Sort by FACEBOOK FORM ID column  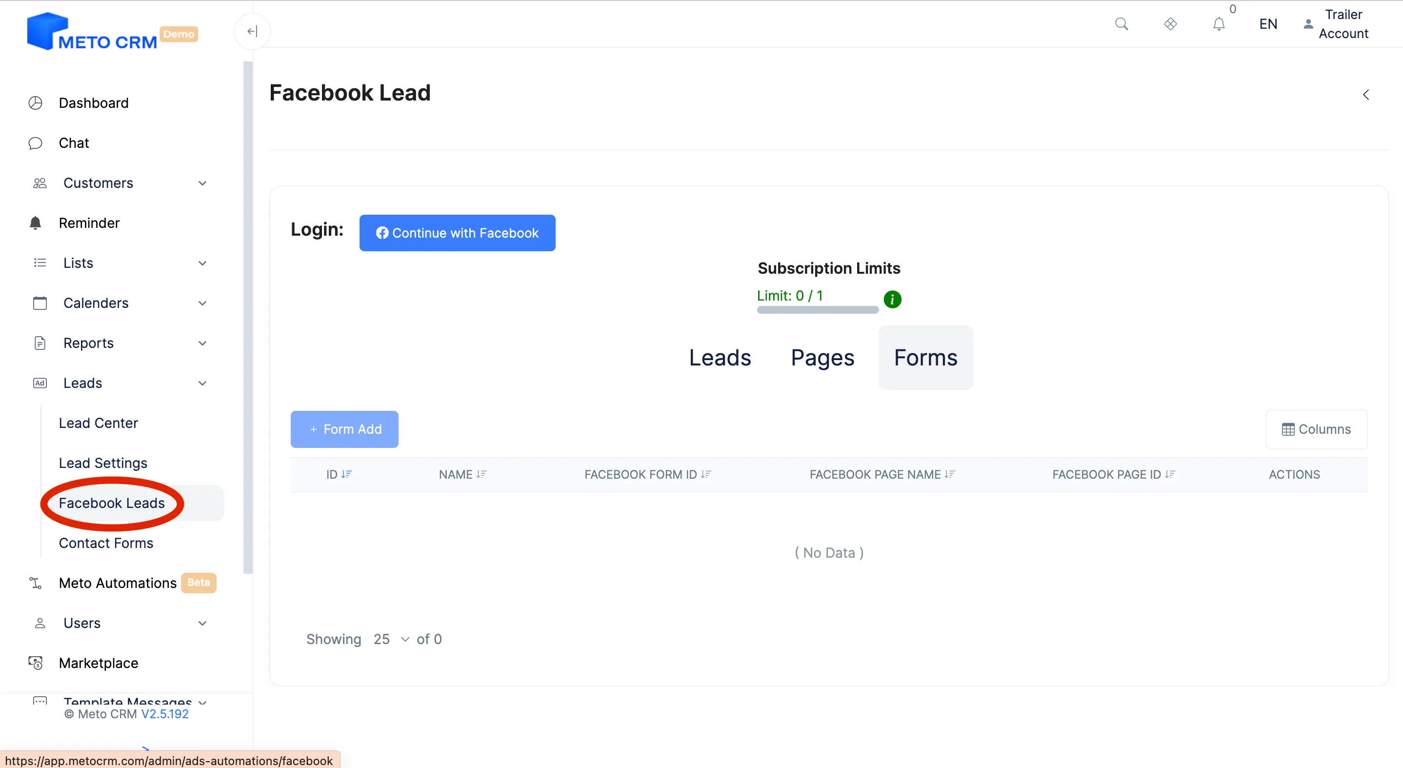click(x=647, y=474)
